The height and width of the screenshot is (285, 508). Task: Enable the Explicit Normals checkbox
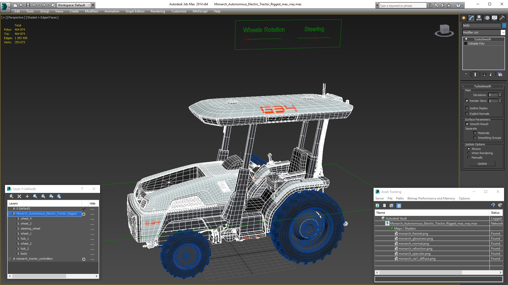[x=467, y=114]
